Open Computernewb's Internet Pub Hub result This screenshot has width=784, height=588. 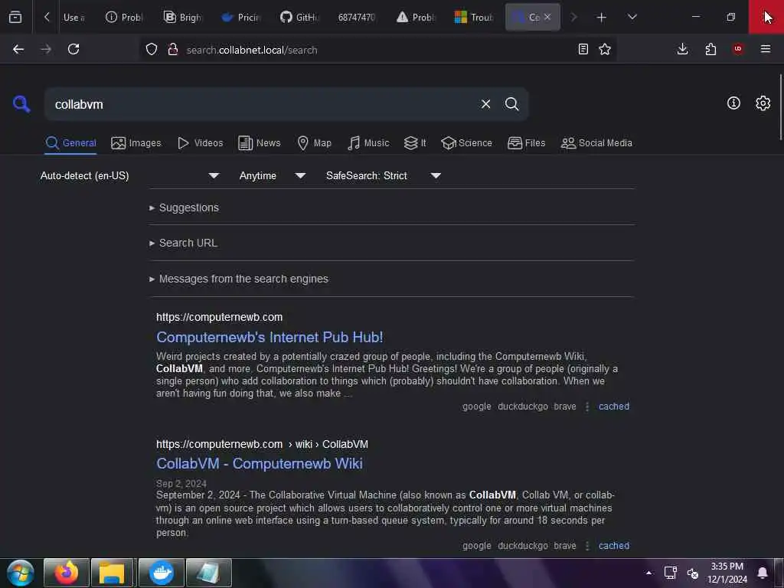pos(269,338)
